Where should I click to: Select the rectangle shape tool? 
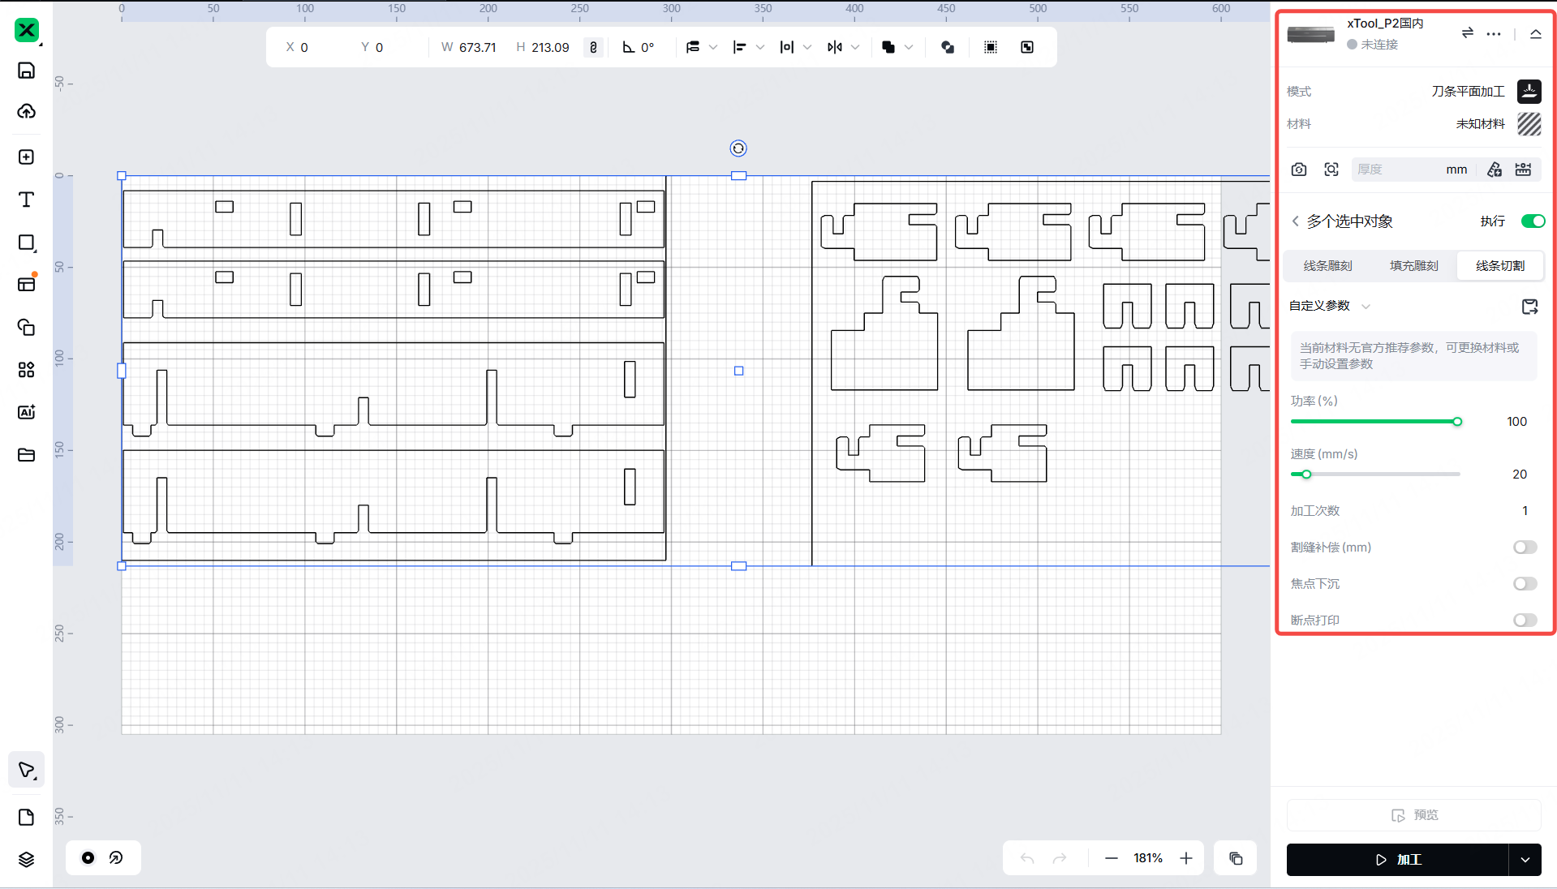point(26,243)
